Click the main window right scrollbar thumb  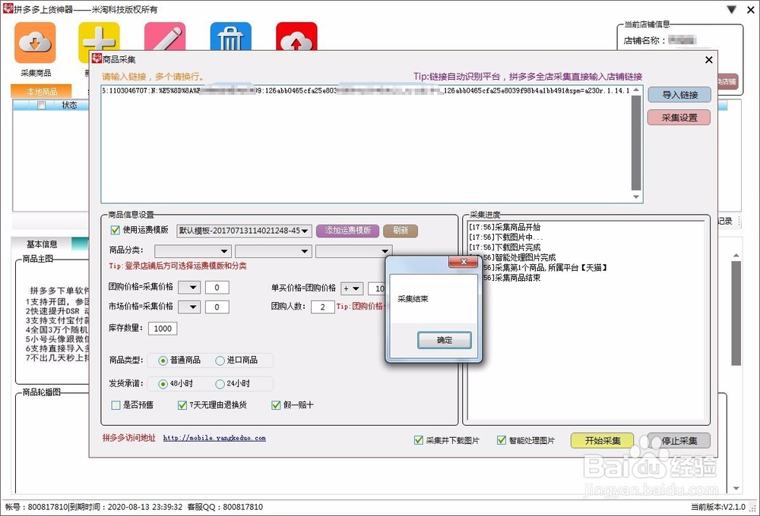click(736, 313)
